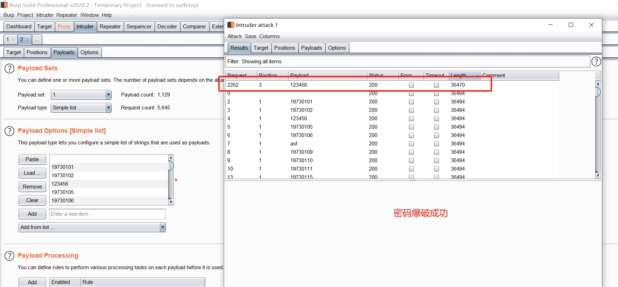Click the Intruder attack 1 window logo
This screenshot has height=287, width=618.
coord(231,25)
